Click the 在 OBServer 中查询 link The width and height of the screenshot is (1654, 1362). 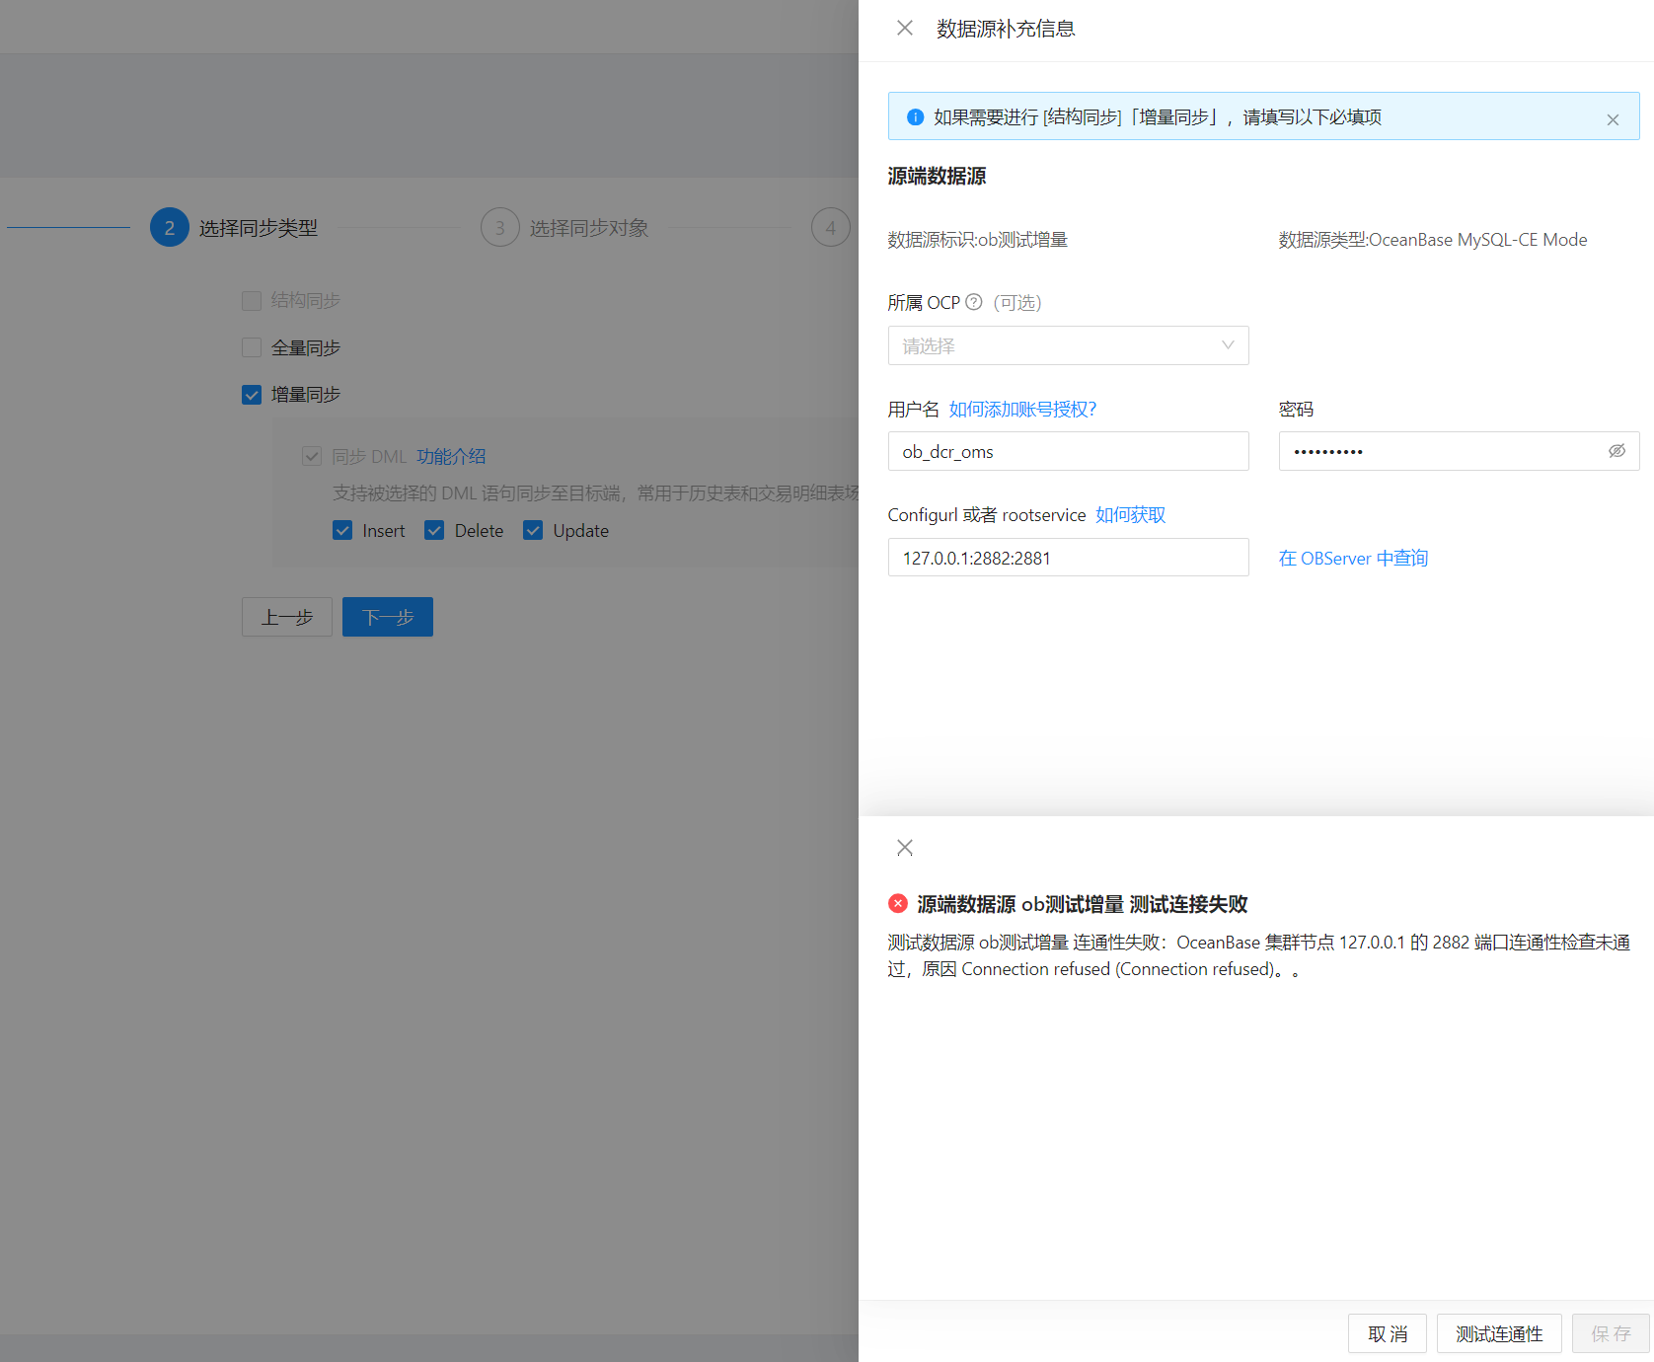(x=1353, y=558)
